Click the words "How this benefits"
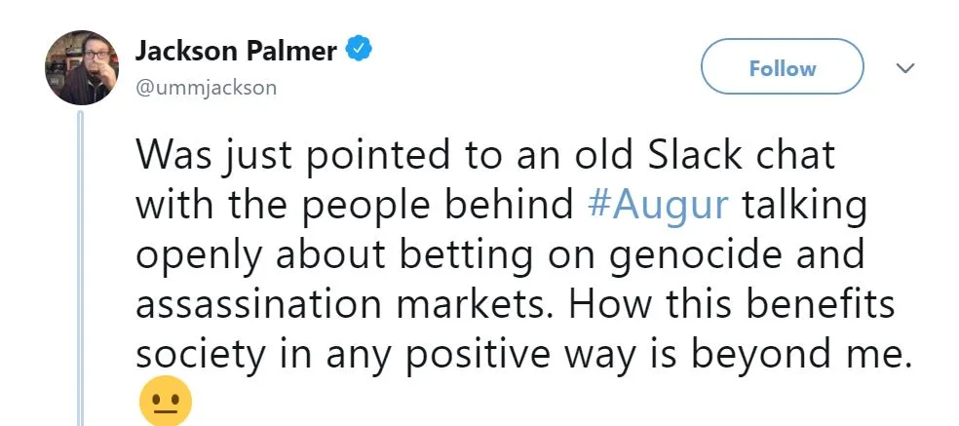Image resolution: width=959 pixels, height=426 pixels. pyautogui.click(x=731, y=305)
